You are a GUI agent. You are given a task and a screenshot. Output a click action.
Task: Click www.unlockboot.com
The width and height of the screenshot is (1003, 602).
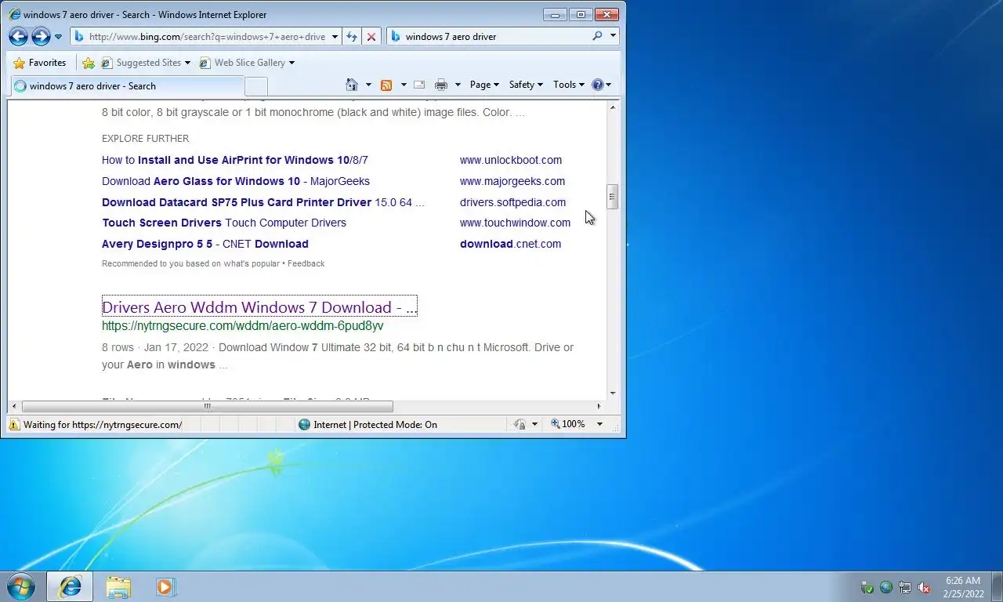[x=511, y=160]
